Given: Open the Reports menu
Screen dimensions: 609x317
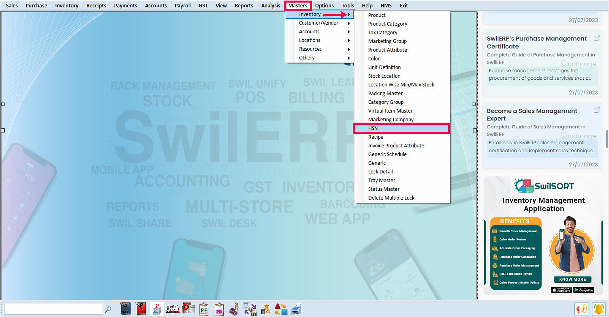Looking at the screenshot, I should pos(244,6).
